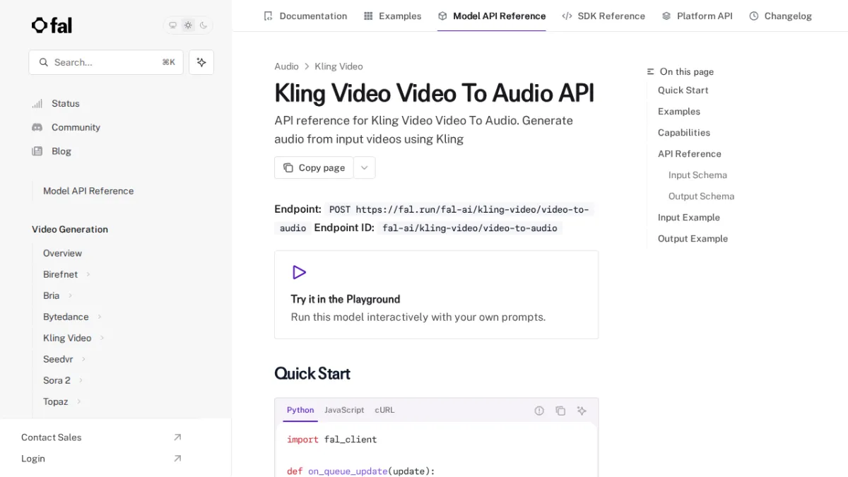Viewport: 848px width, 477px height.
Task: Jump to Output Schema in page outline
Action: coord(701,196)
